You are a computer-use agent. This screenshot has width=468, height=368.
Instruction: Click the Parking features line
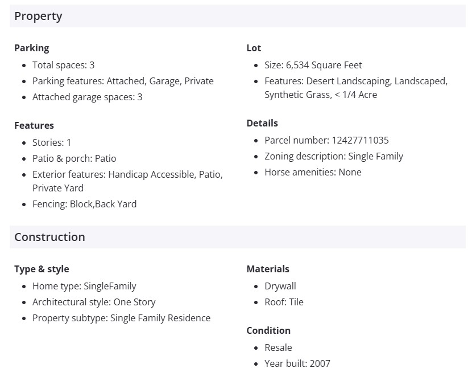tap(123, 81)
